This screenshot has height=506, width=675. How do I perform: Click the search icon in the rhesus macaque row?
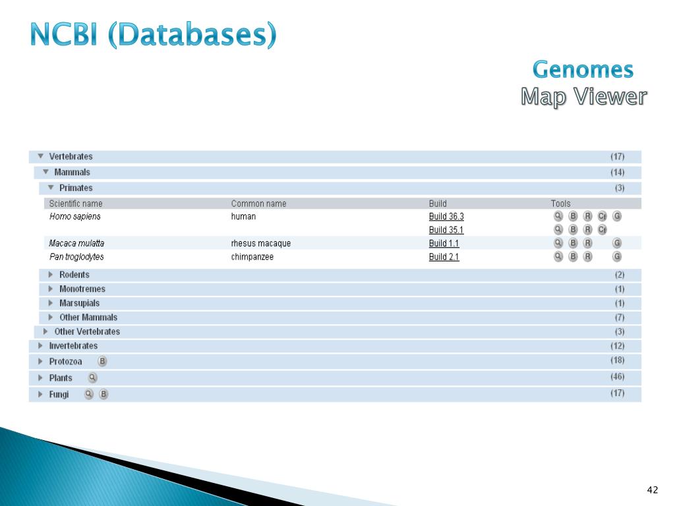(x=558, y=243)
